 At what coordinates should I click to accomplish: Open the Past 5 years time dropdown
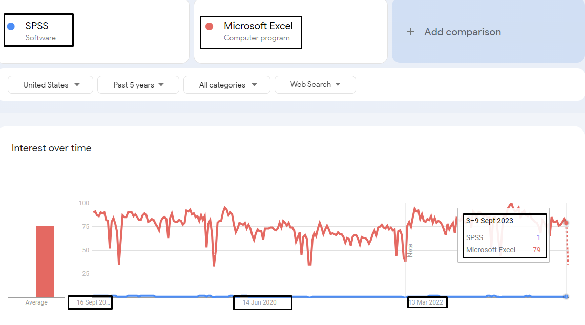coord(138,85)
